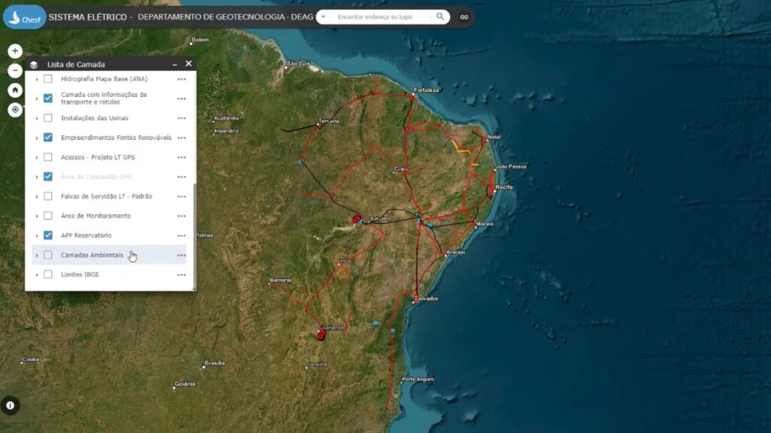The image size is (771, 433).
Task: Select the Acessos - Projeto LT GPS entry
Action: coord(98,157)
